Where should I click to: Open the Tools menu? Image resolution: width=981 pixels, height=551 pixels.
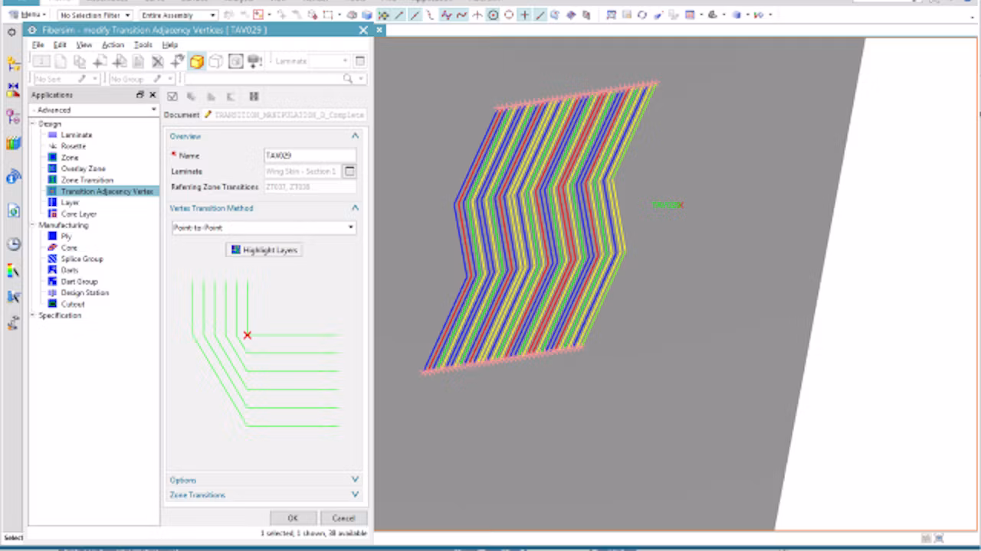point(143,45)
